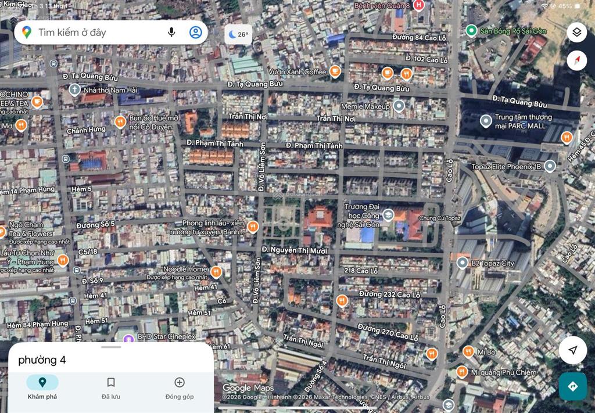The height and width of the screenshot is (413, 595).
Task: Open the Đóng góp tab
Action: 180,387
